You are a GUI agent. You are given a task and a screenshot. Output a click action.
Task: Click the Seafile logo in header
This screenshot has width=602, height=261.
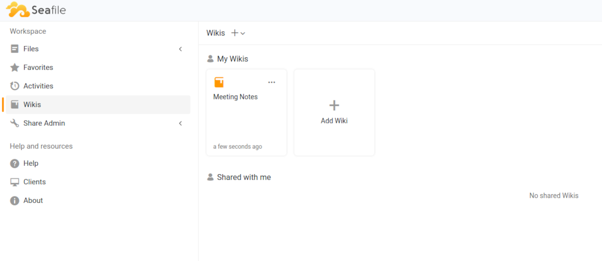(x=36, y=10)
